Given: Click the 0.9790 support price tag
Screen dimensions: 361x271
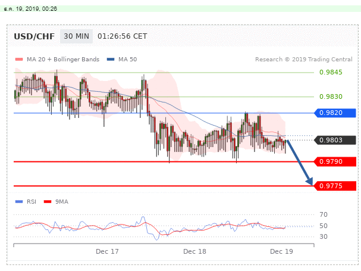Looking at the screenshot, I should point(335,161).
